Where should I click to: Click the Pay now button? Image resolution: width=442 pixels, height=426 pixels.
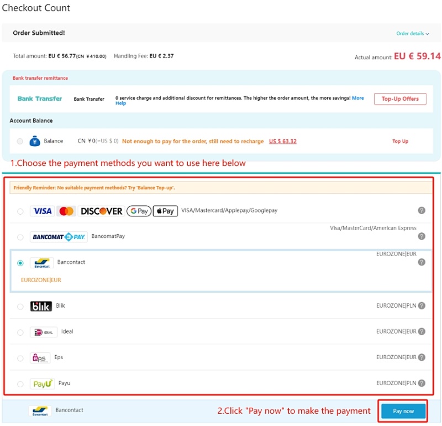403,411
